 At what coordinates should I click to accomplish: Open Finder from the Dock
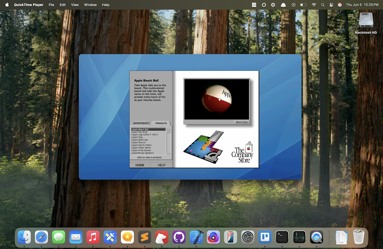[x=24, y=237]
